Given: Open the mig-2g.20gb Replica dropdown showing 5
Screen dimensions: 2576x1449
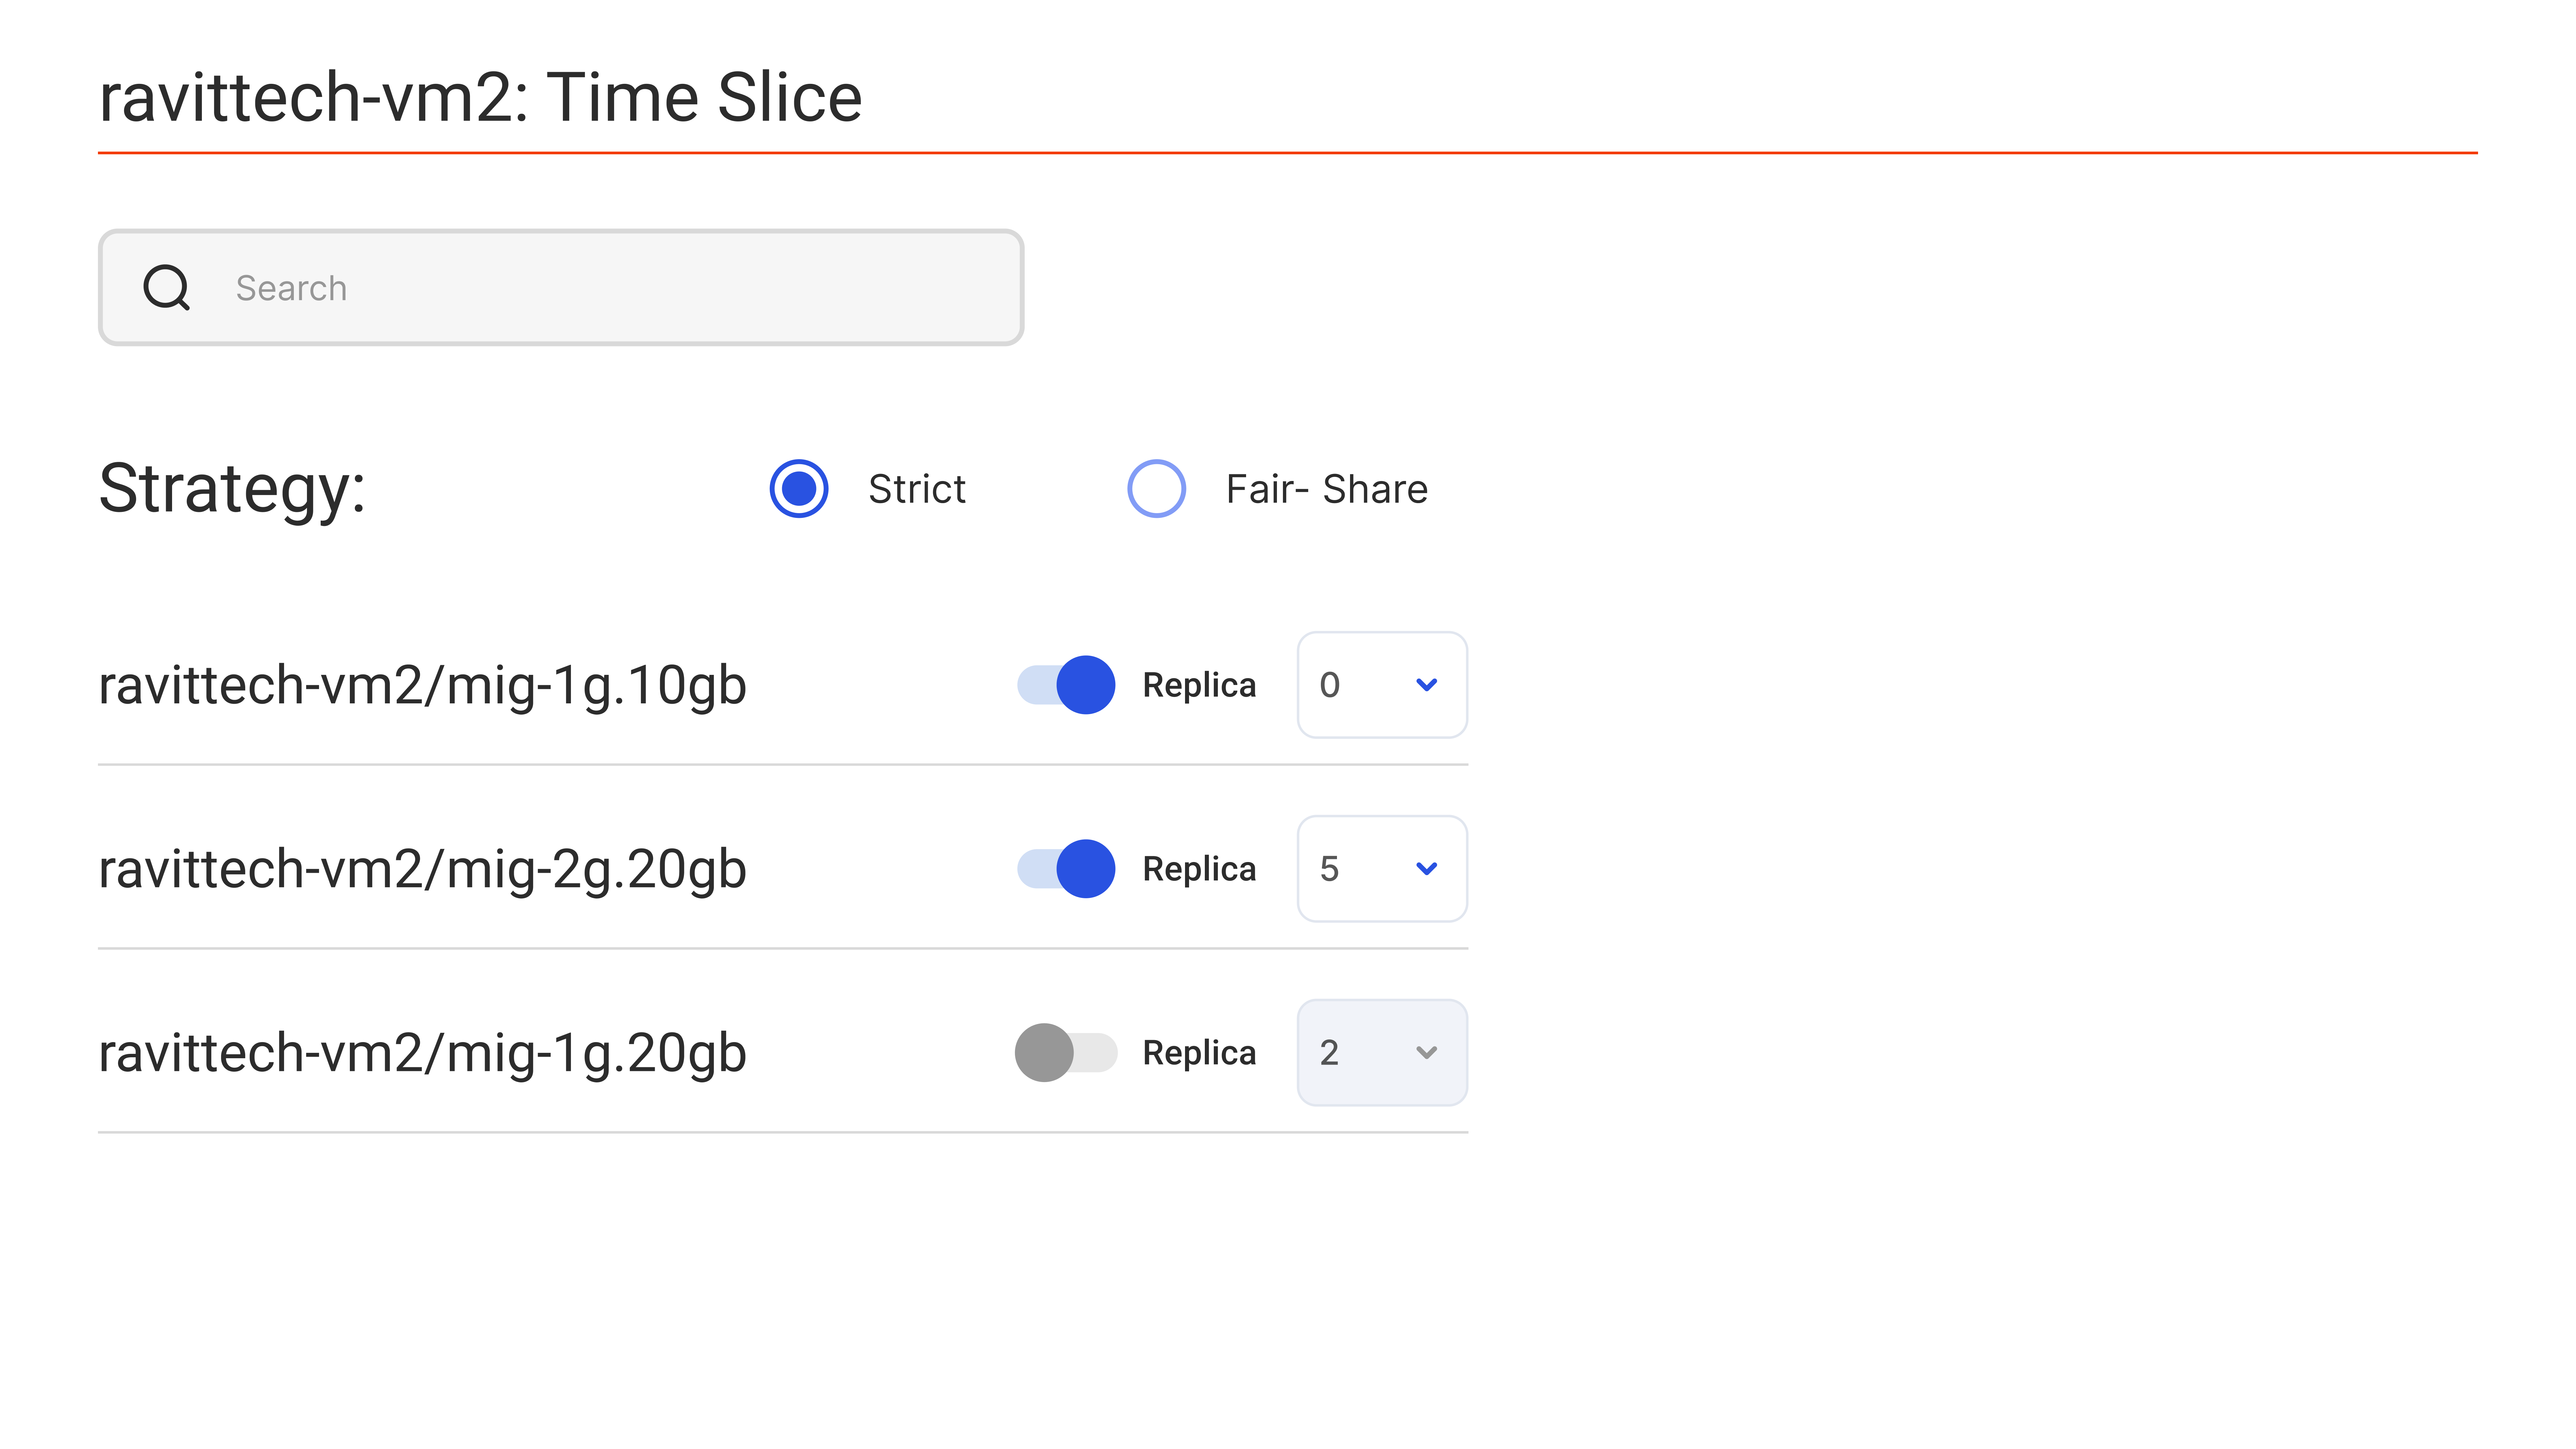Looking at the screenshot, I should [x=1382, y=869].
